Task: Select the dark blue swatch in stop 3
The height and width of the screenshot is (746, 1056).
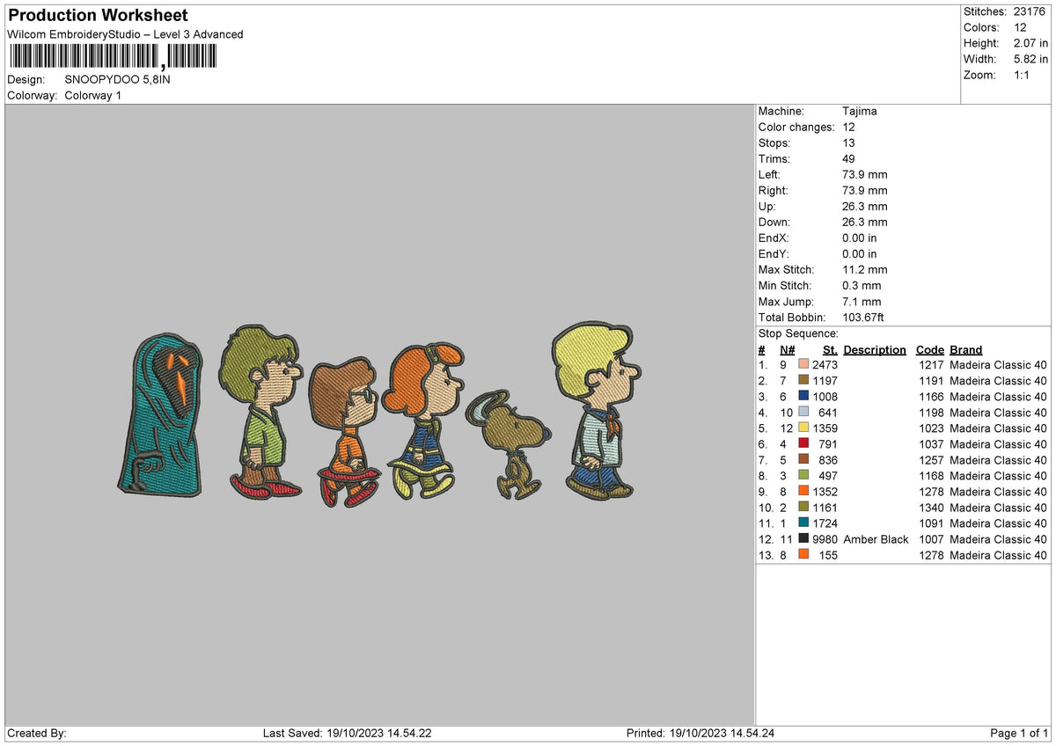Action: [x=803, y=397]
